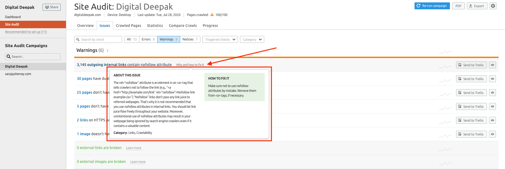
Task: Filter issues by Errors 0
Action: point(148,39)
